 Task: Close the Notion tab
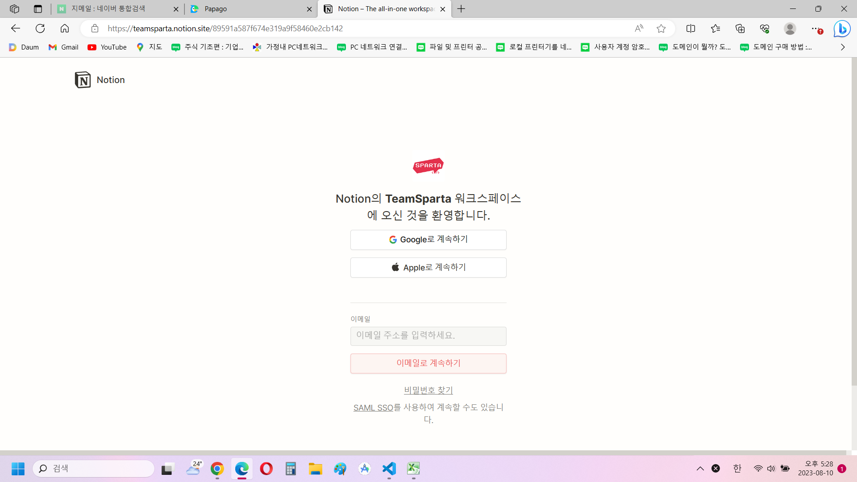tap(442, 9)
